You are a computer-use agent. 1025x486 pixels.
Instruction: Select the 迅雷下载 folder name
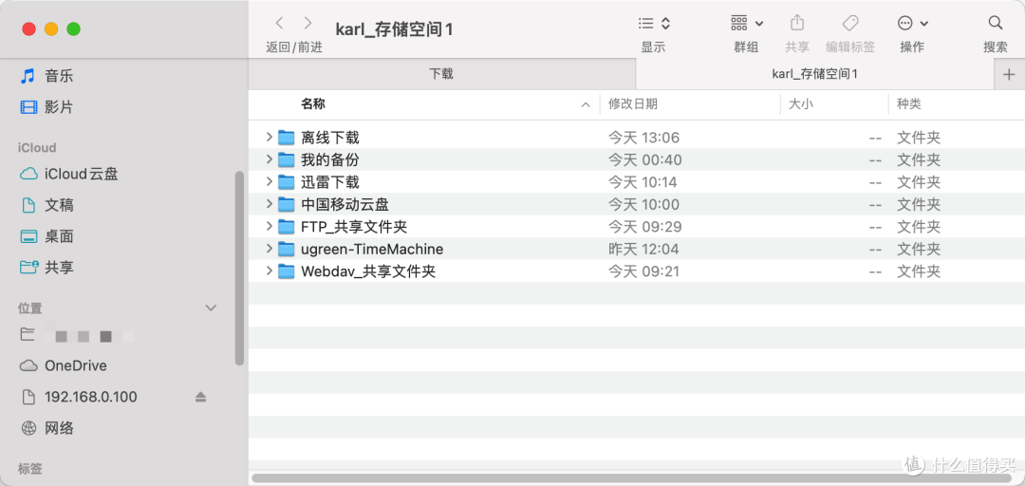[x=330, y=182]
